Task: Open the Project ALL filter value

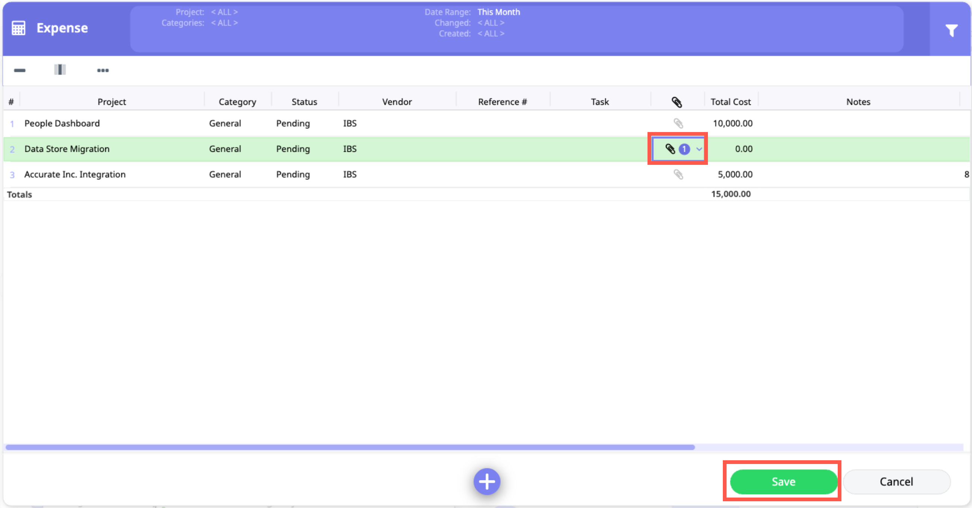Action: 224,12
